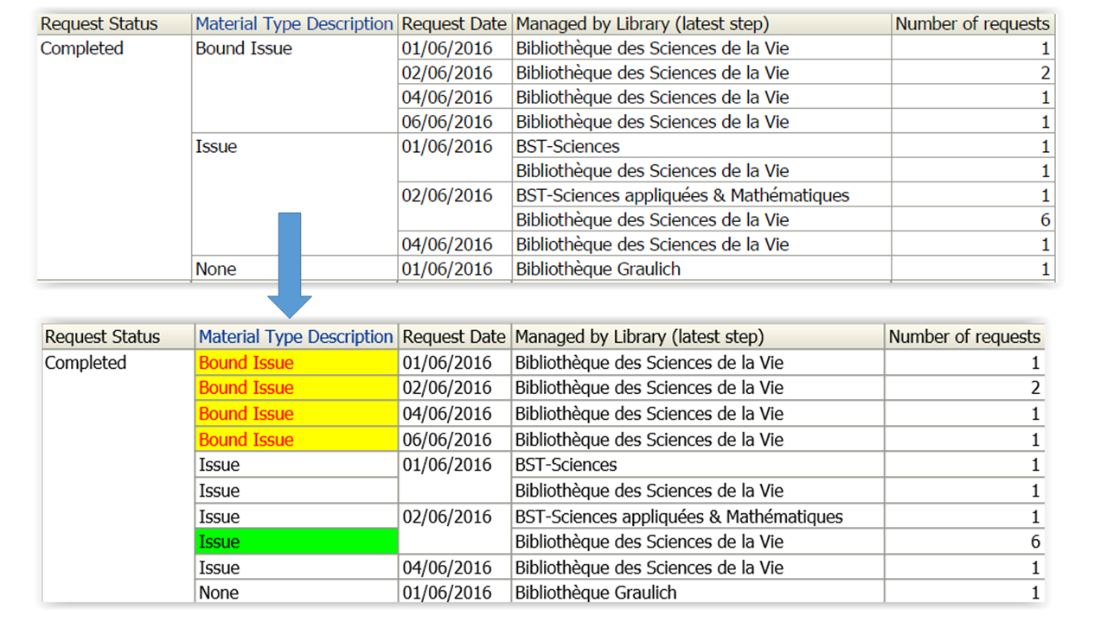
Task: Open the blue Material Type Description header in the bottom table
Action: [296, 337]
